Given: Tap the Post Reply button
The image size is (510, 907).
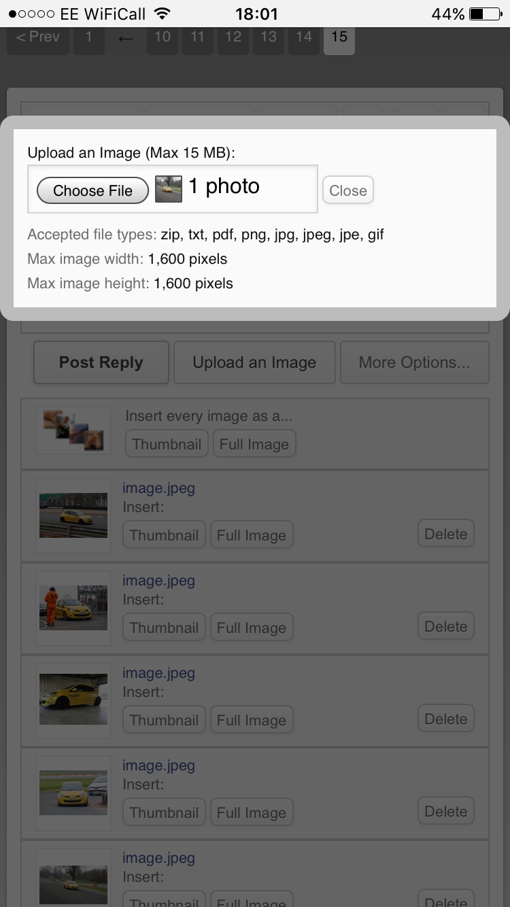Looking at the screenshot, I should [101, 362].
